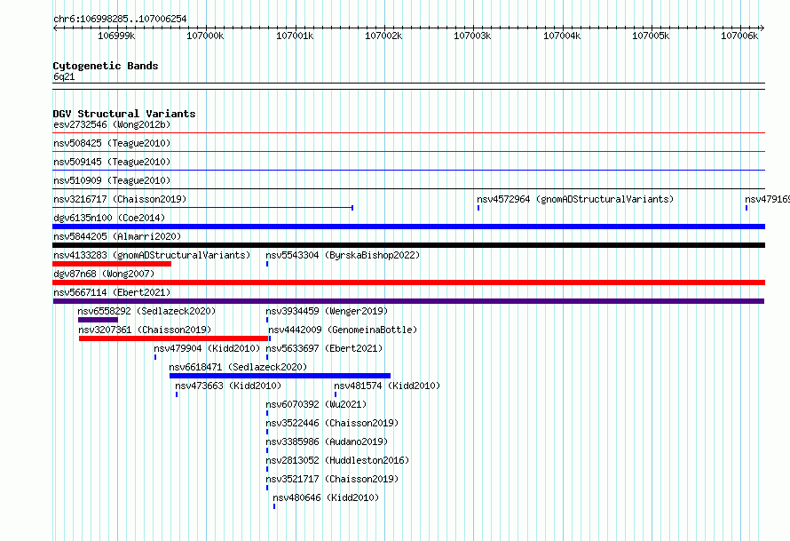The image size is (790, 541).
Task: Open nsv4133283 (gnomADStructuralVariants) label
Action: [152, 255]
